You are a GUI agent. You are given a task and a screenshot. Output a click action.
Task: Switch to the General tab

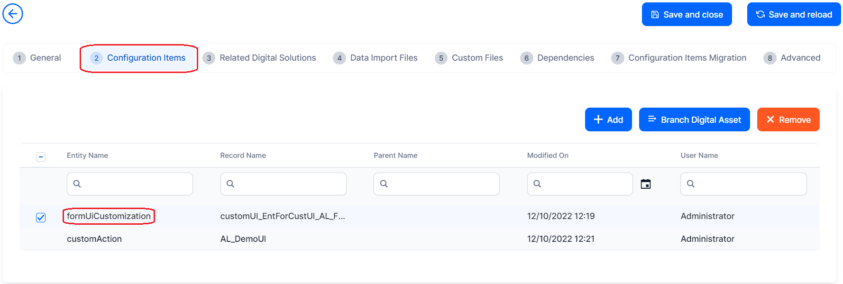coord(38,58)
